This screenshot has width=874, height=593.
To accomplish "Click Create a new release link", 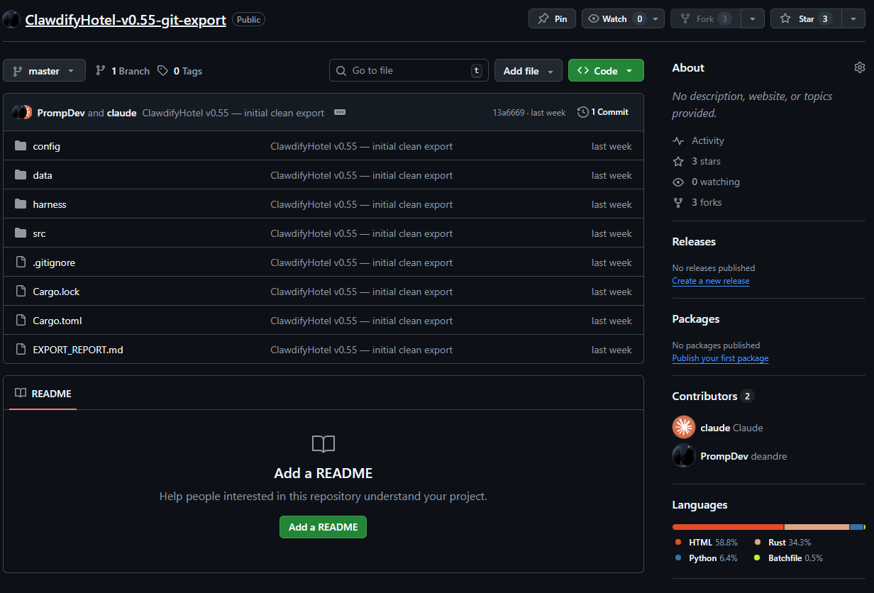I will tap(710, 281).
